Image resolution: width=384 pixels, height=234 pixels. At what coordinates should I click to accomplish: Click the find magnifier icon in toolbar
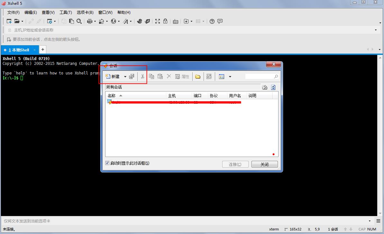79,21
